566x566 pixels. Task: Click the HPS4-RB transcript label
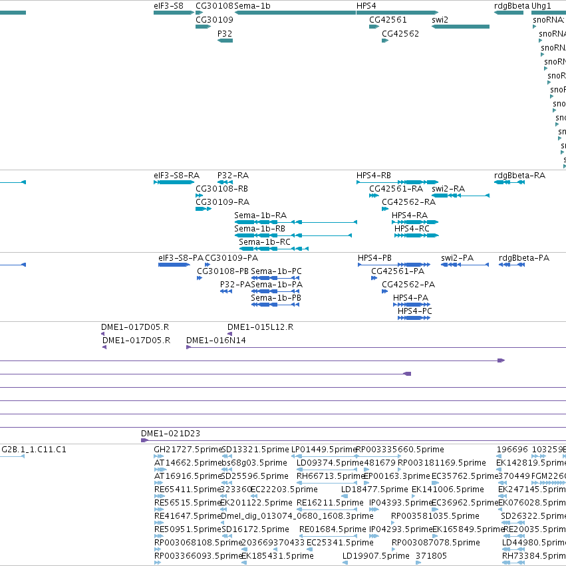(x=374, y=176)
